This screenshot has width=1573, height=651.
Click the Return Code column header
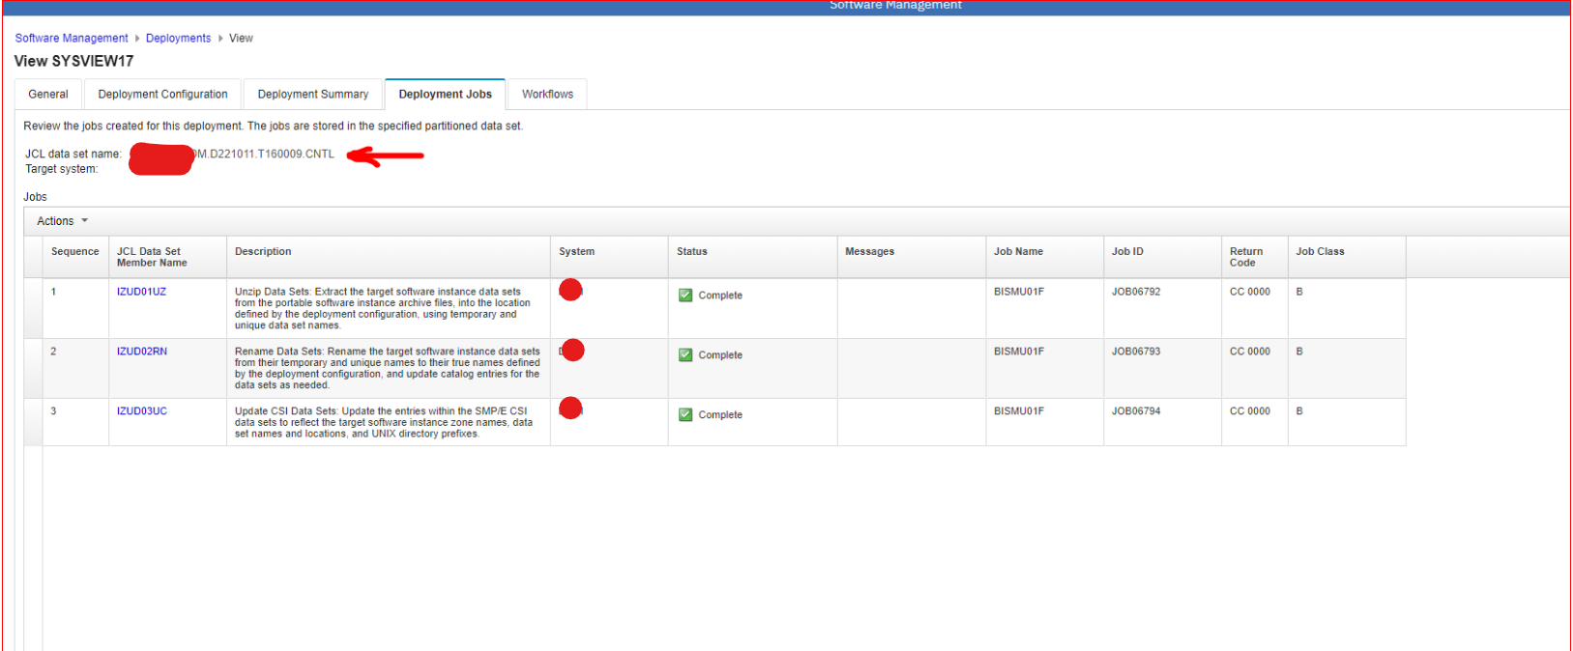click(1245, 257)
